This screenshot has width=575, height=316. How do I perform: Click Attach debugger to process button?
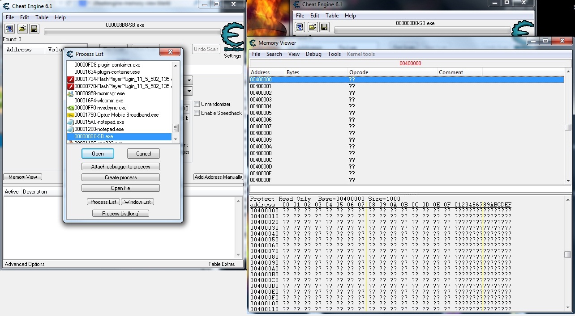click(x=120, y=167)
